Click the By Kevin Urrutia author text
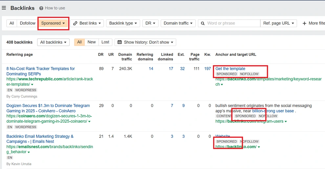325x169 pixels. coord(19,164)
